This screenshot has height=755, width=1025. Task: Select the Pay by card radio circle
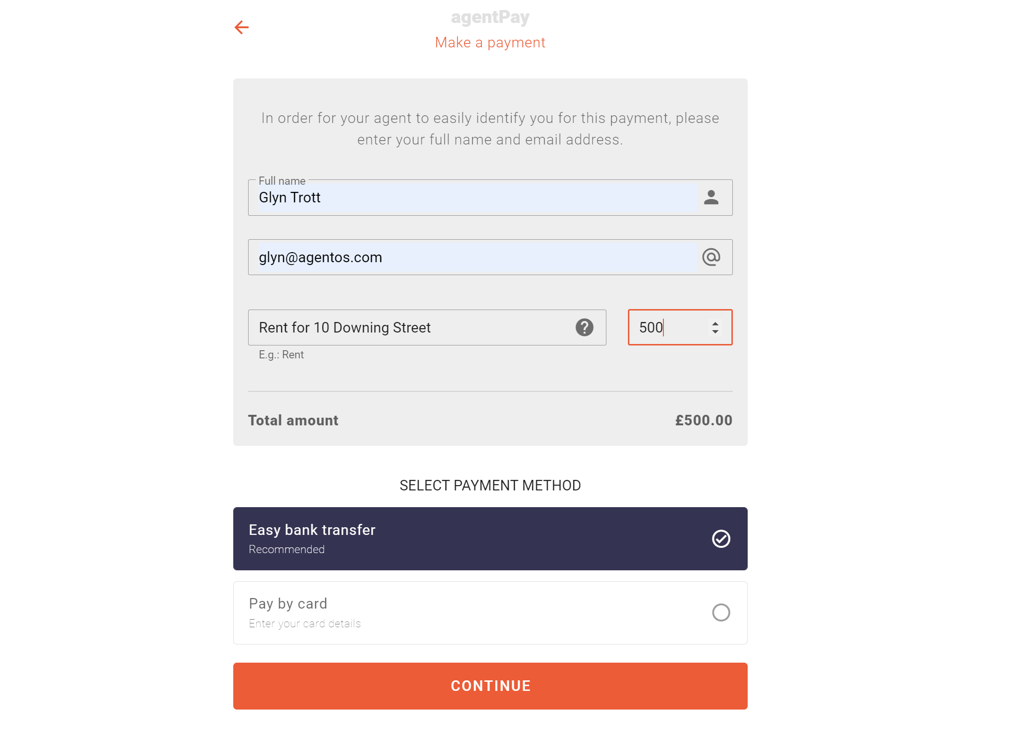721,612
